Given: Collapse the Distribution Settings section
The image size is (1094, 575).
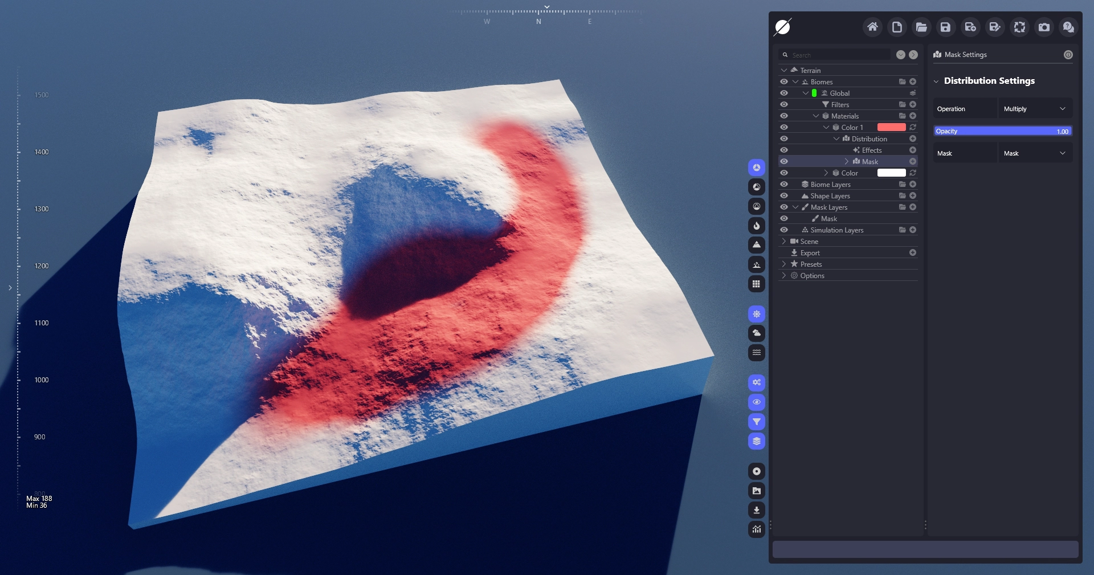Looking at the screenshot, I should (936, 81).
